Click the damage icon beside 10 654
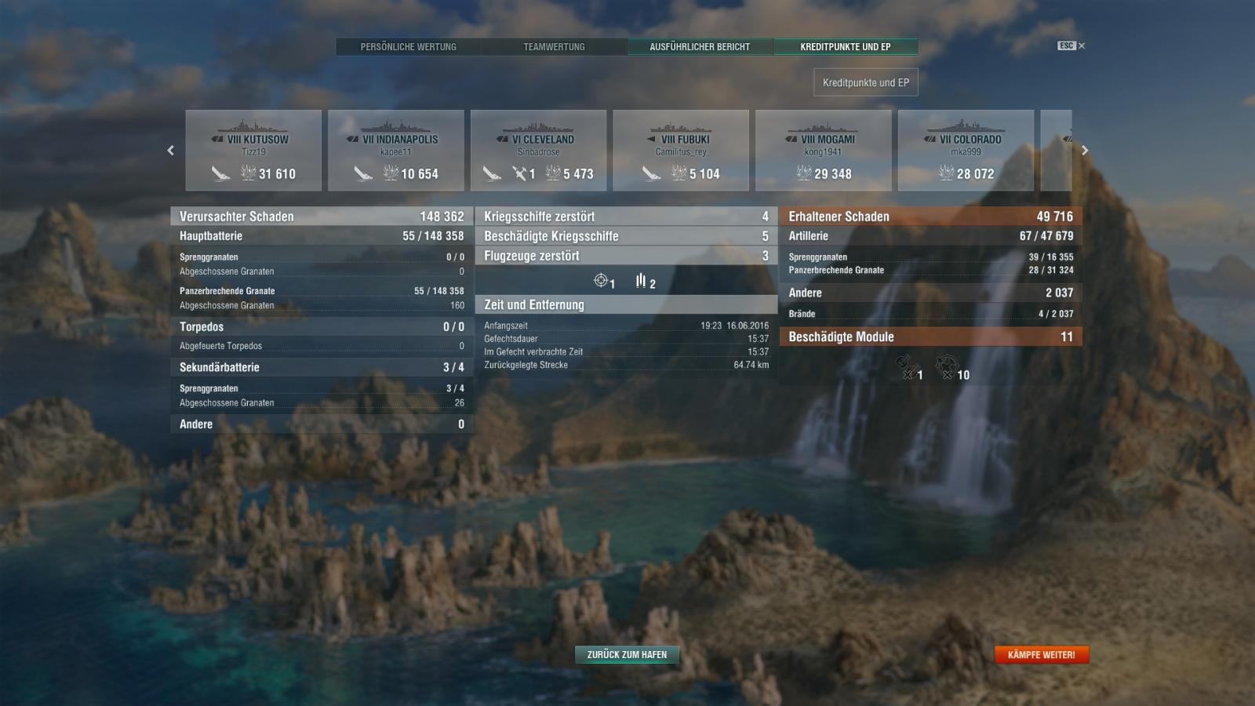This screenshot has height=706, width=1255. tap(391, 173)
